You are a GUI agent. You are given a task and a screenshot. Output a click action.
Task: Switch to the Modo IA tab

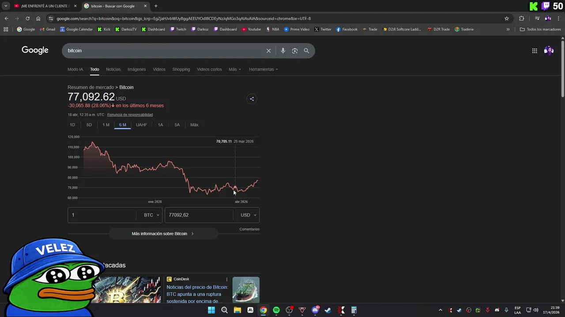pos(75,69)
